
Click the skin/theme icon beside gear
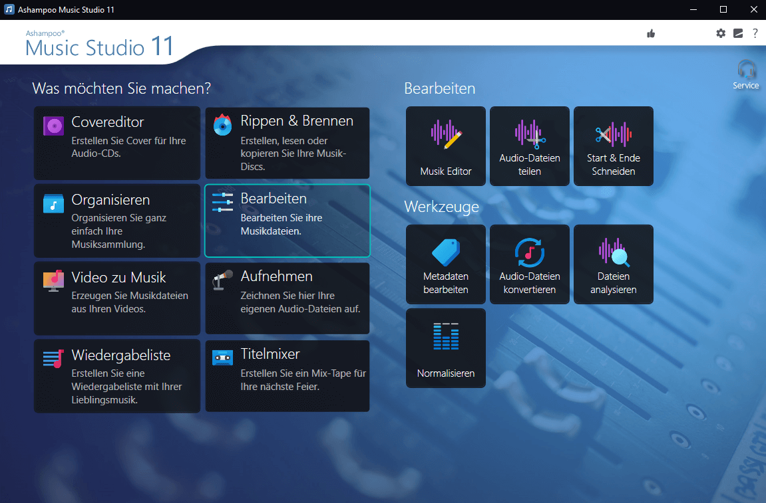click(x=738, y=33)
